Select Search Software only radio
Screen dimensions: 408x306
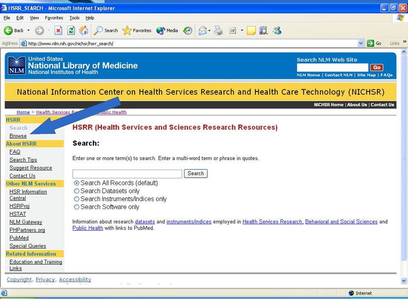[76, 207]
